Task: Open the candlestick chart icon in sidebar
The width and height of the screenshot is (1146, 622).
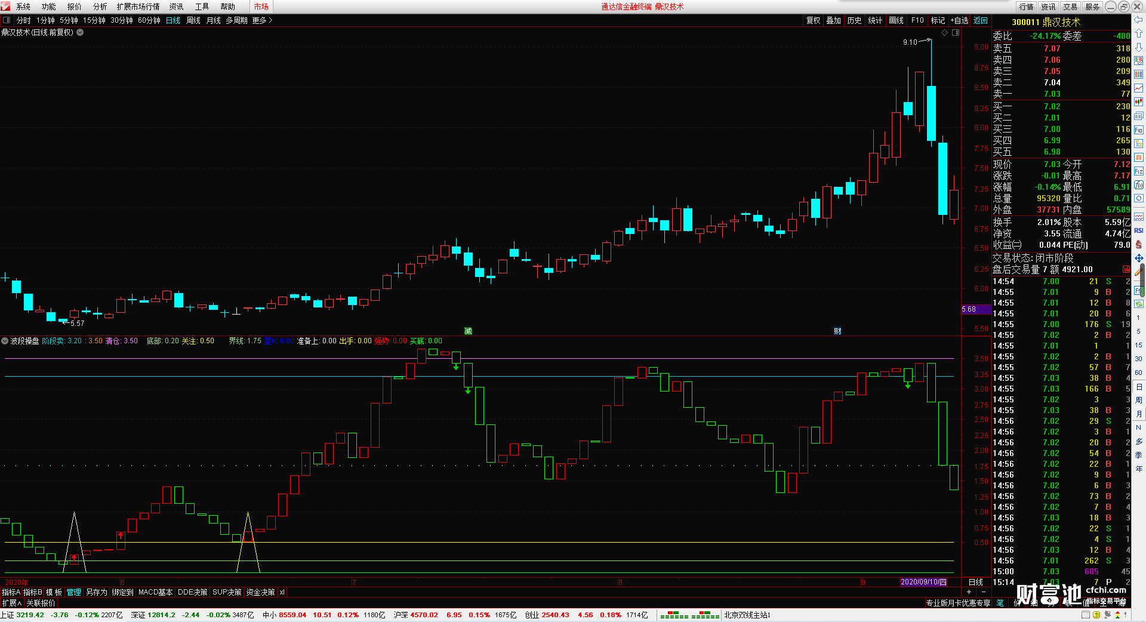Action: tap(1139, 102)
